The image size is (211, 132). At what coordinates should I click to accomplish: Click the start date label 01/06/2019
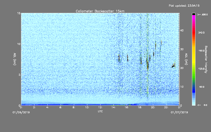[x=21, y=112]
